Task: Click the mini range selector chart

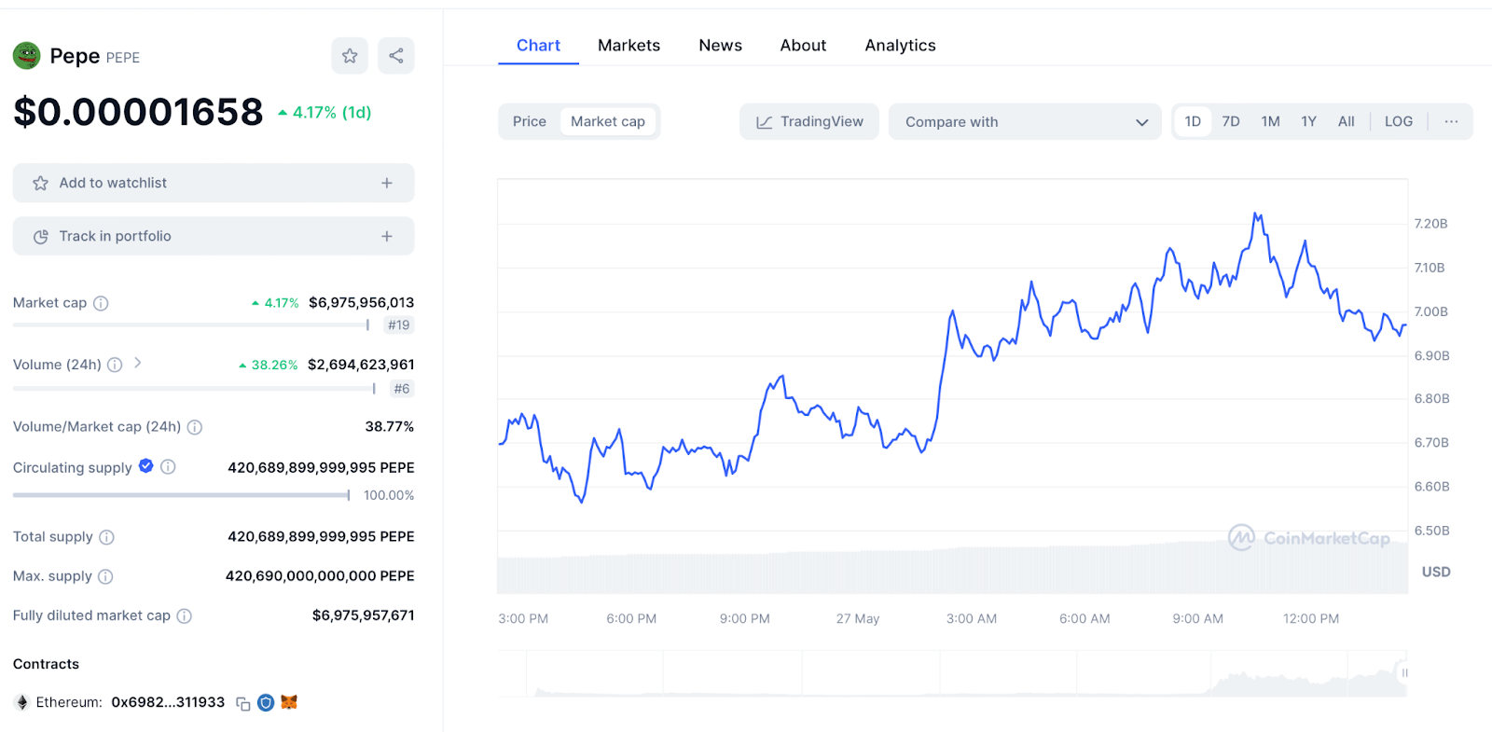Action: 952,674
